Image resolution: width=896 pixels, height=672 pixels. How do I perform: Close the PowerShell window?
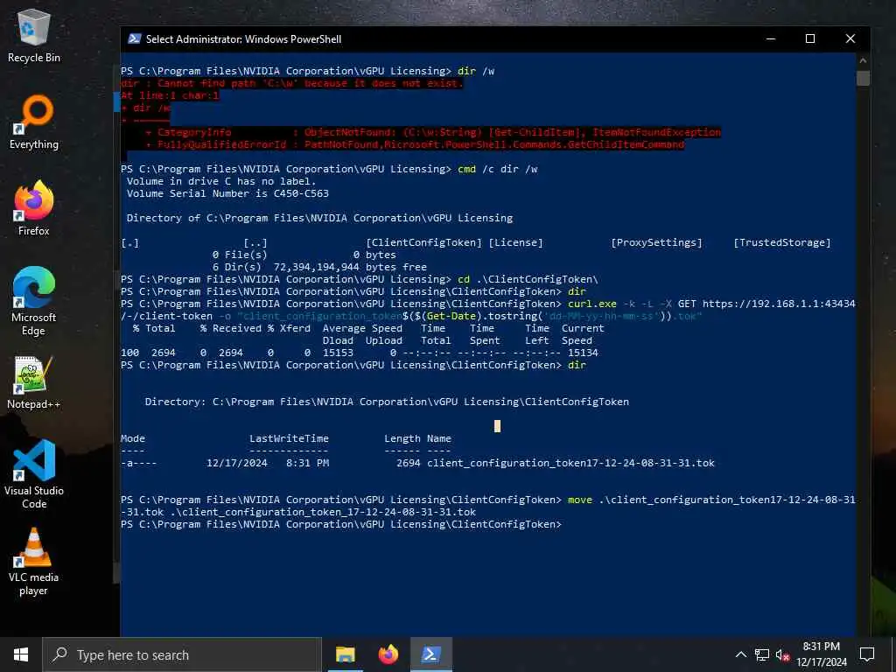click(850, 38)
